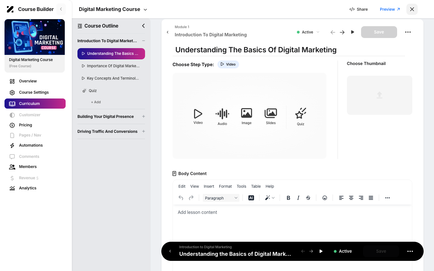Choose the Slides step type icon
This screenshot has width=434, height=271.
[x=271, y=113]
